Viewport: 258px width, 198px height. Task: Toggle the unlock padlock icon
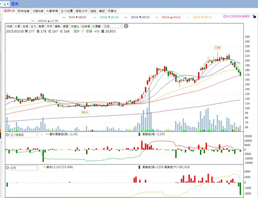pos(255,16)
